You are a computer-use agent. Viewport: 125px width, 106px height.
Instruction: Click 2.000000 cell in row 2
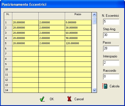52,28
